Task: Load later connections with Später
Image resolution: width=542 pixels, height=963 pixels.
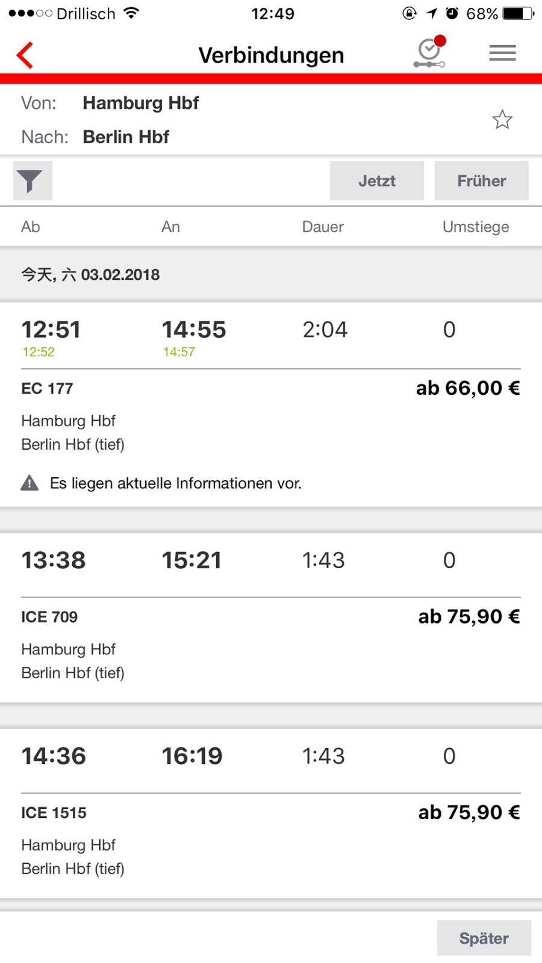Action: tap(484, 938)
